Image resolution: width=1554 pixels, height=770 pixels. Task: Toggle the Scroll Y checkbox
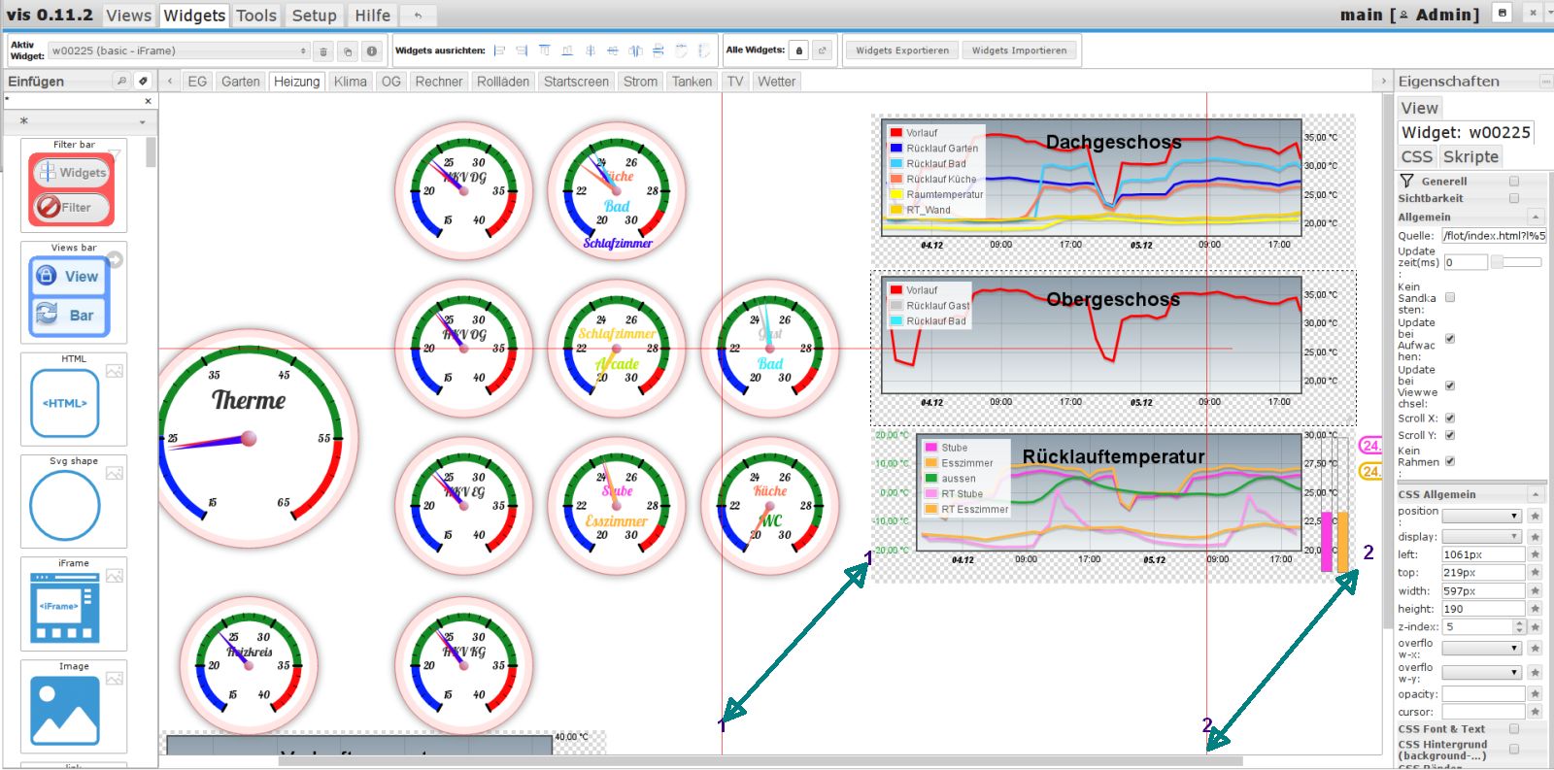click(x=1450, y=435)
